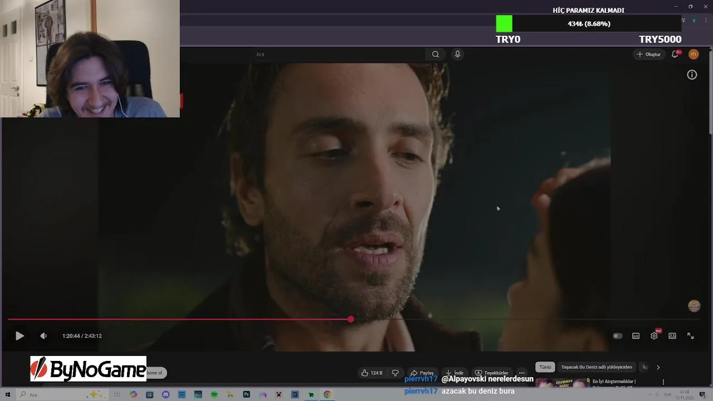The width and height of the screenshot is (713, 401).
Task: Dislike the video with thumbs-down icon
Action: pos(395,373)
